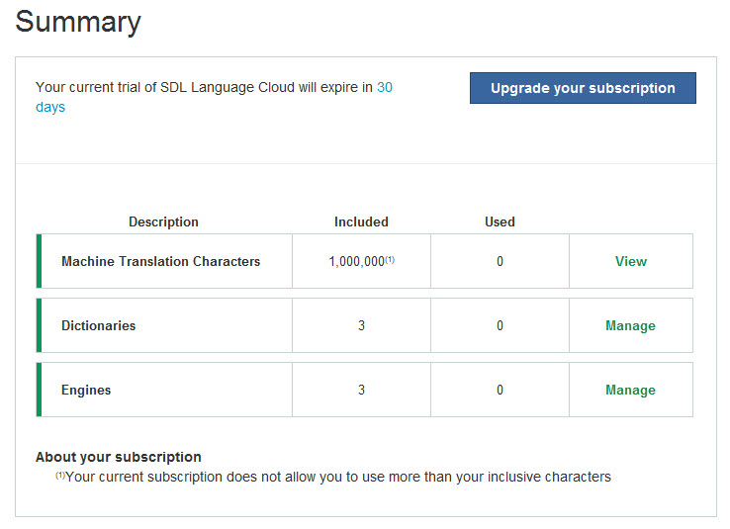Click the About your subscription heading
730x529 pixels.
pos(119,457)
